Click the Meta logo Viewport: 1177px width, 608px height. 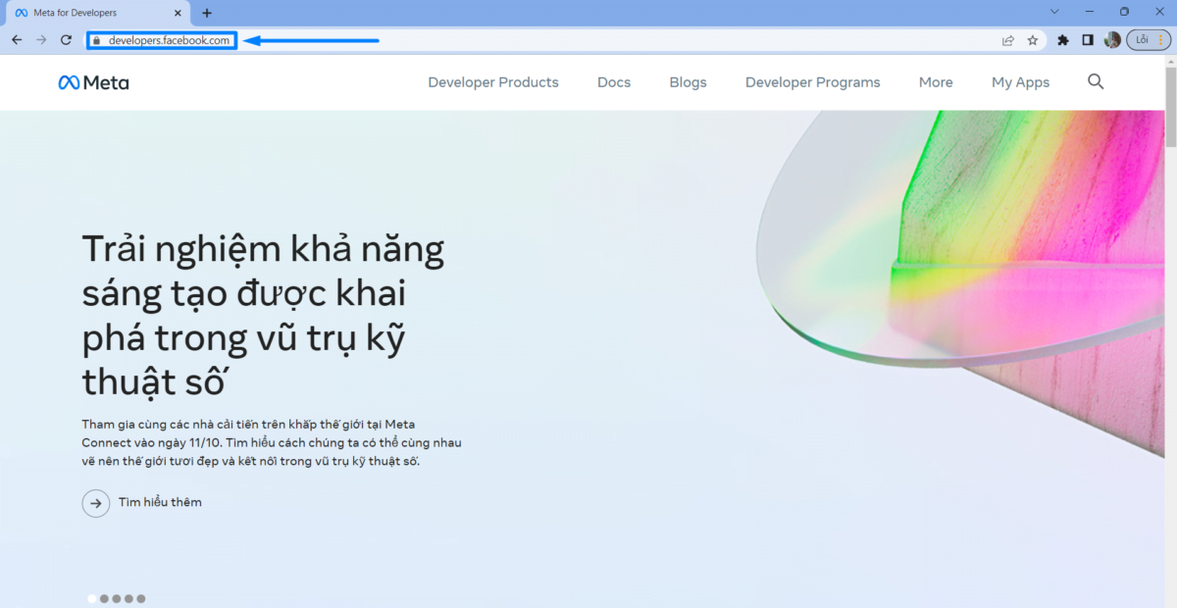(93, 82)
